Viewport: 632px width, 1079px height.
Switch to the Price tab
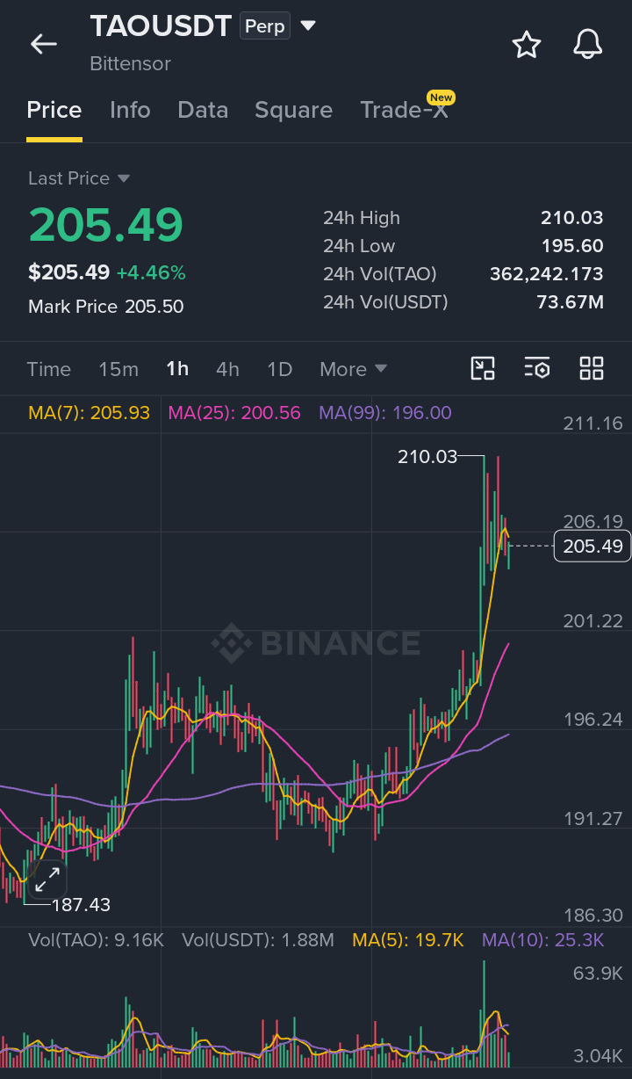click(54, 110)
